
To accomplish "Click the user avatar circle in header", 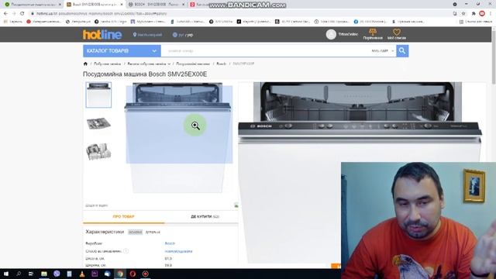I will coord(331,34).
